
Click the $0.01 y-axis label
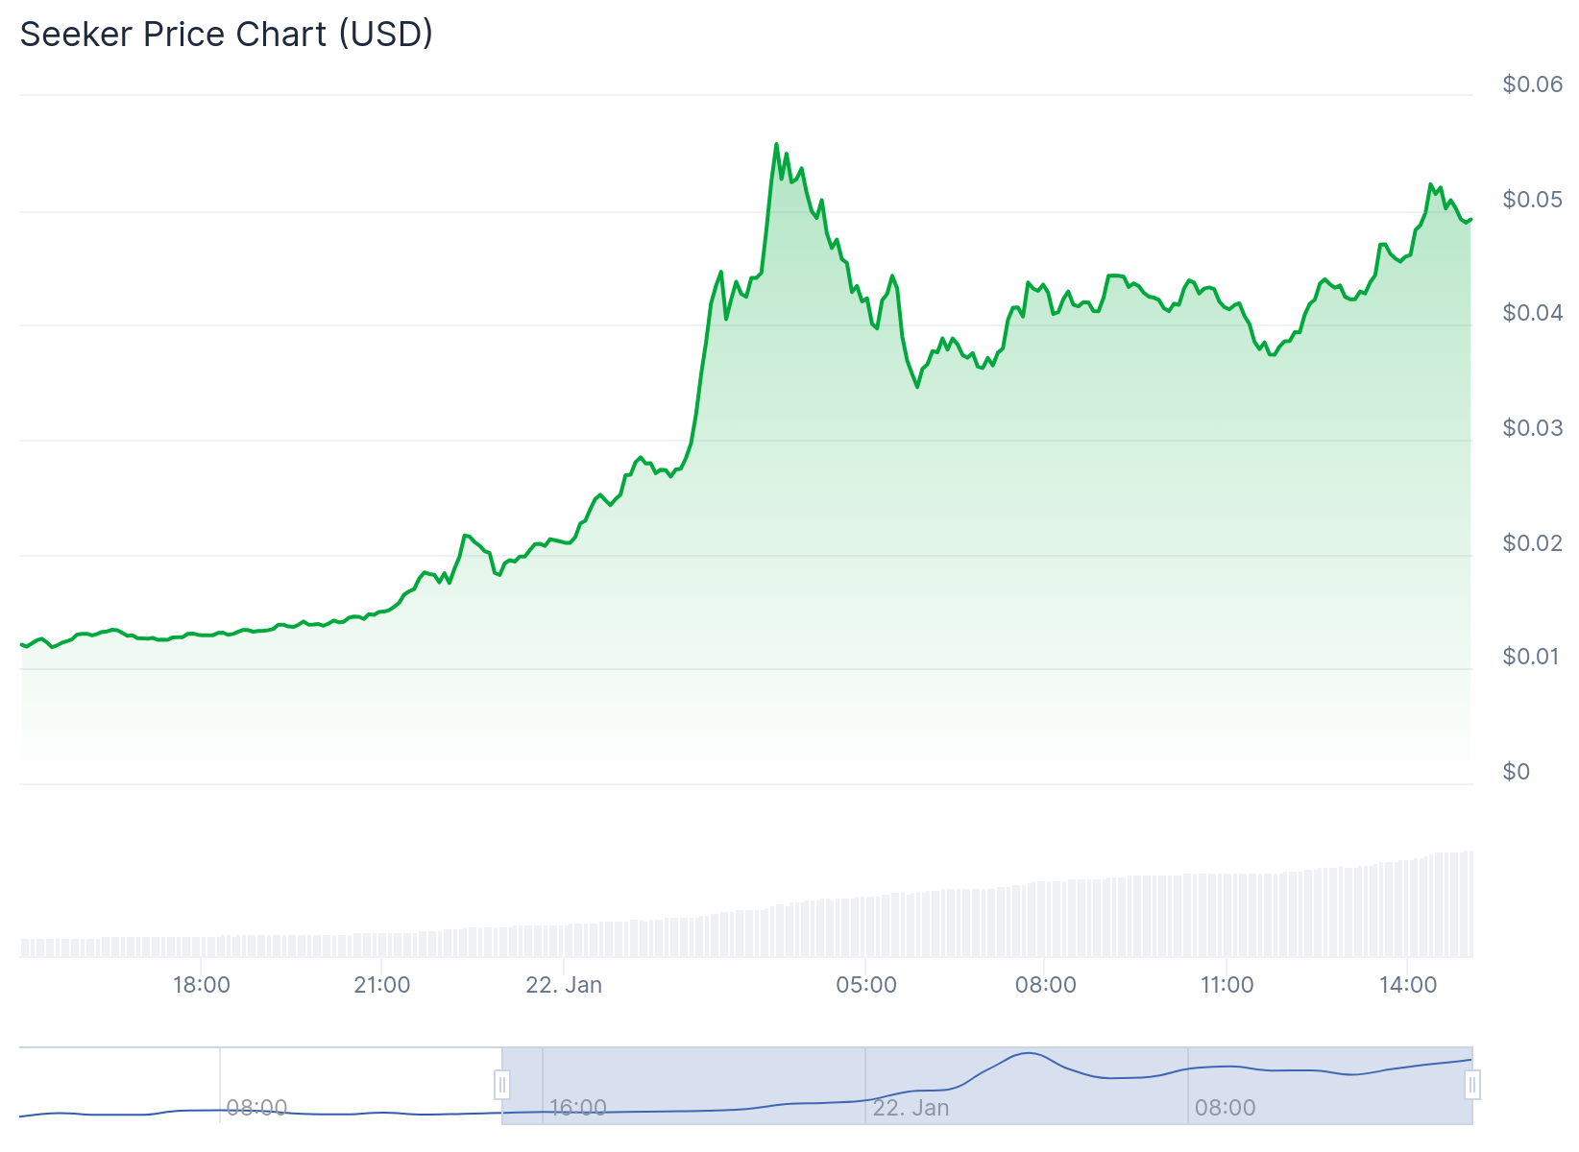(1532, 657)
